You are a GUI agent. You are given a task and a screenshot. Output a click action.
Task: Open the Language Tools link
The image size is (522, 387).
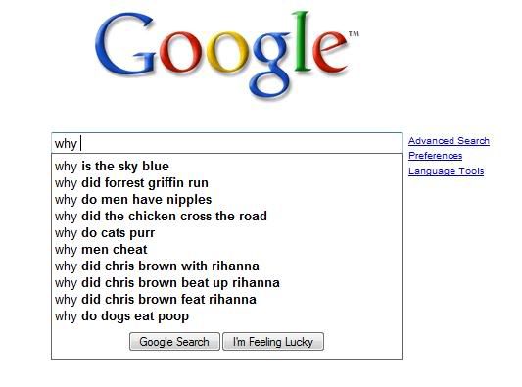click(446, 171)
